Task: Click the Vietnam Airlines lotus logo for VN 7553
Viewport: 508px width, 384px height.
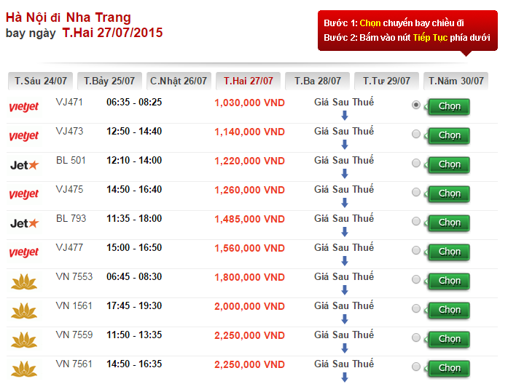Action: (x=23, y=282)
